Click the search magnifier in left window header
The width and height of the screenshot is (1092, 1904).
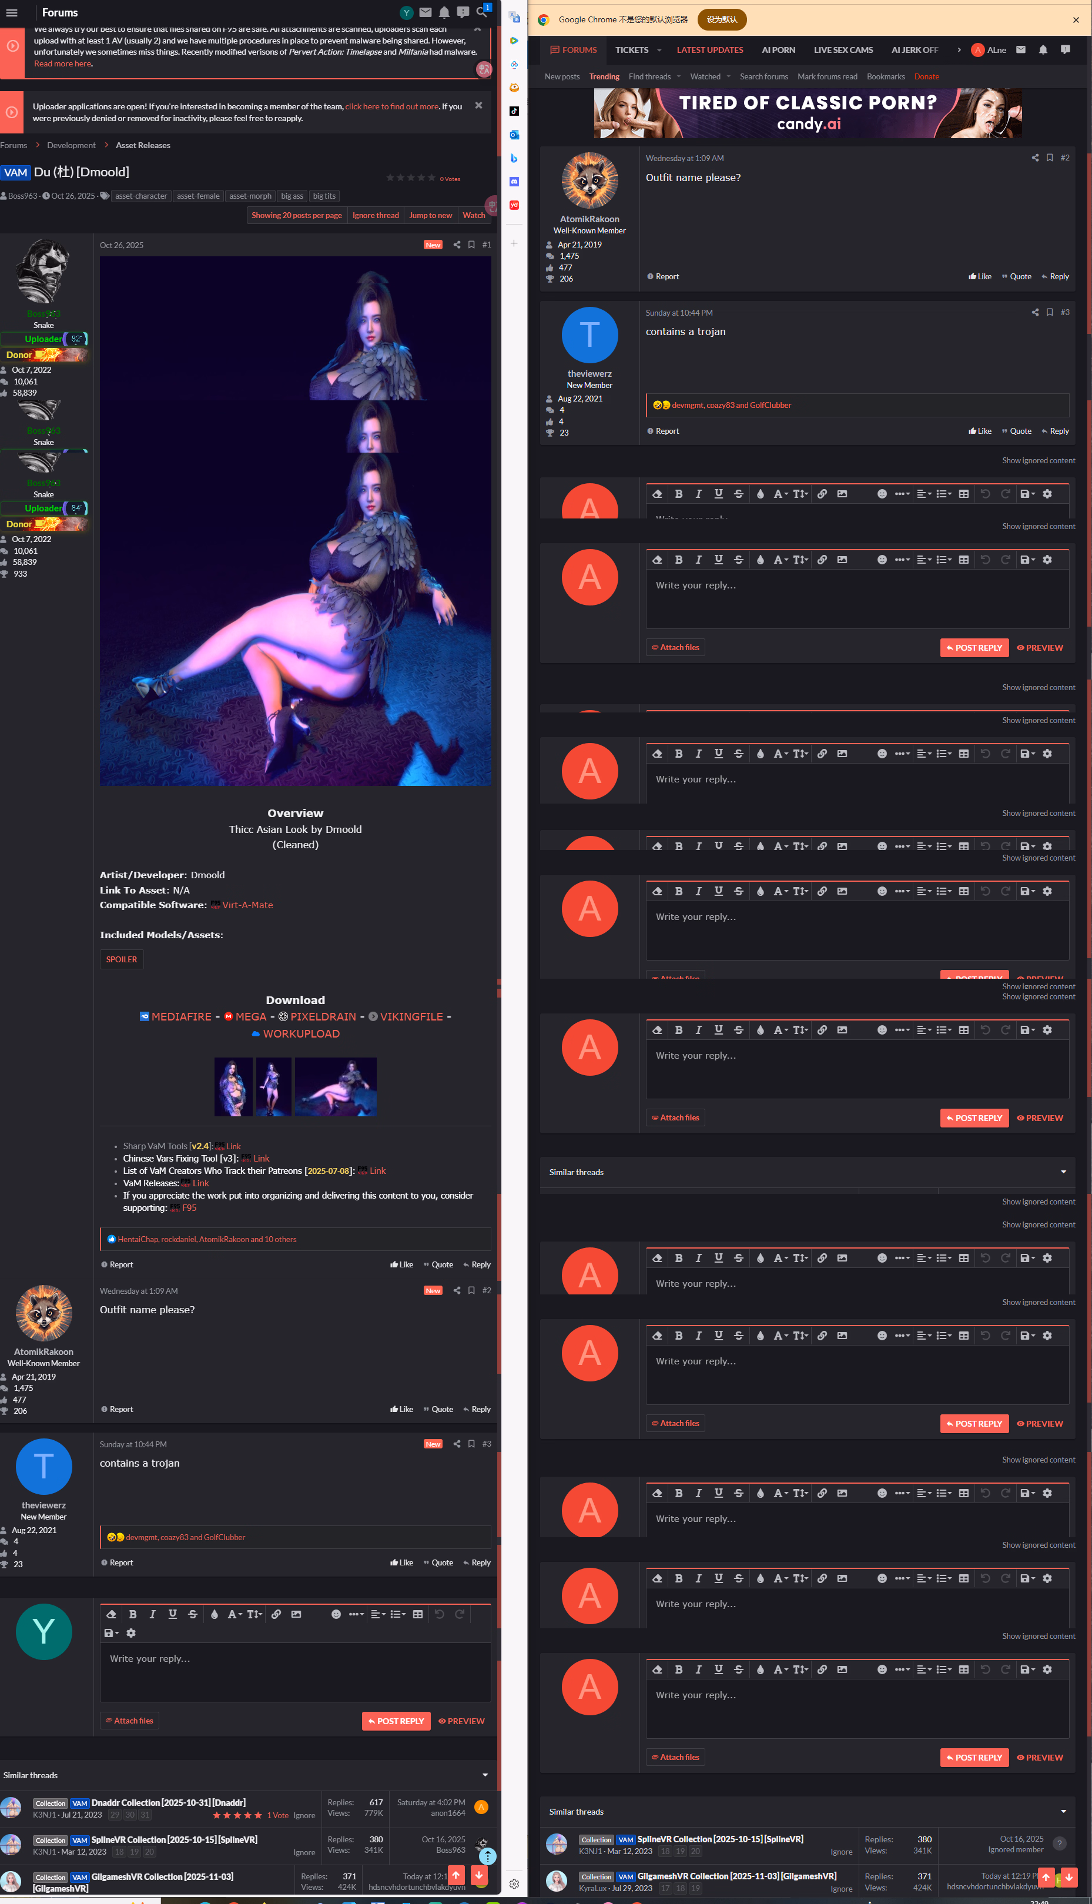pyautogui.click(x=481, y=13)
